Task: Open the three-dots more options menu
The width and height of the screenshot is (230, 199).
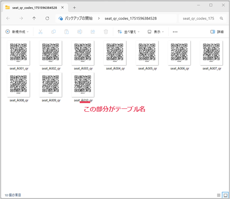Action: tap(175, 32)
